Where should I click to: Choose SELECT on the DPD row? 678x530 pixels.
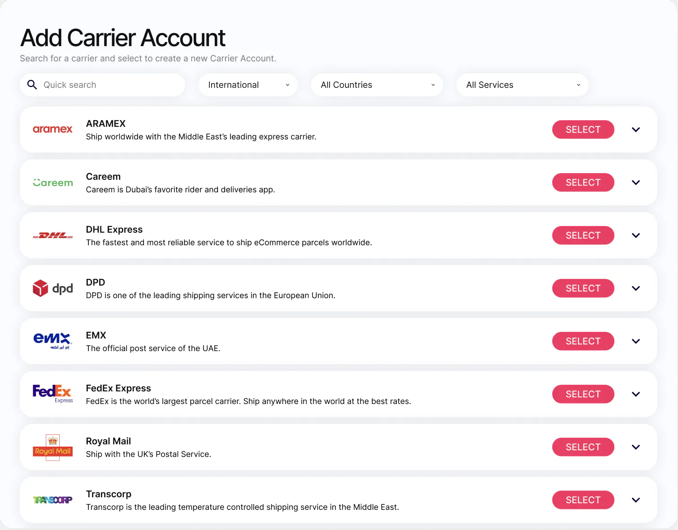(x=582, y=288)
